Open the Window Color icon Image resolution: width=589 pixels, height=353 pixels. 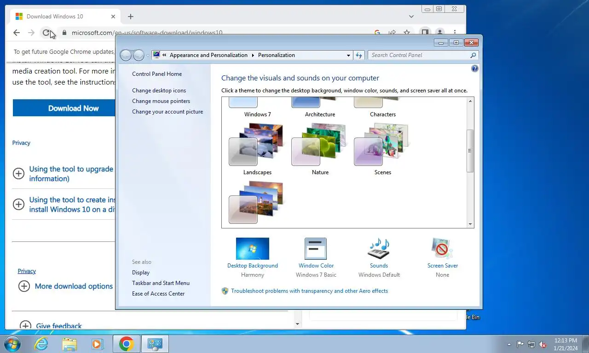(316, 249)
